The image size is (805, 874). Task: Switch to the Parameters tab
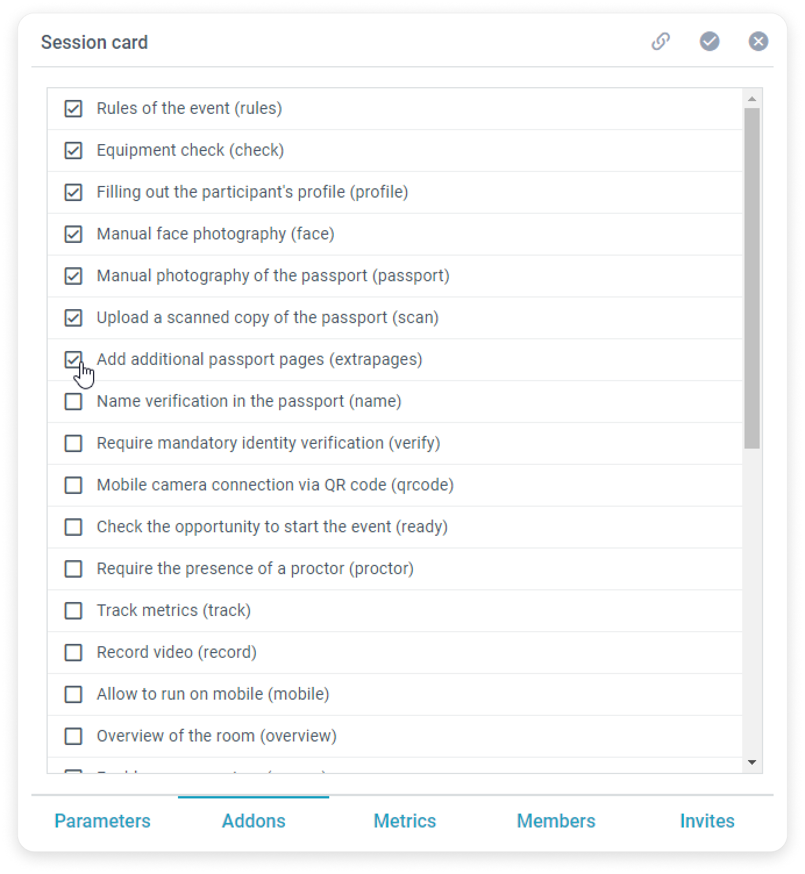tap(102, 821)
